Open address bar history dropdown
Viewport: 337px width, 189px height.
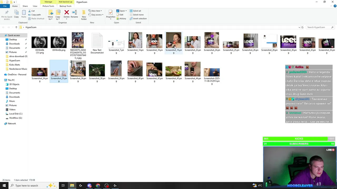pos(299,27)
